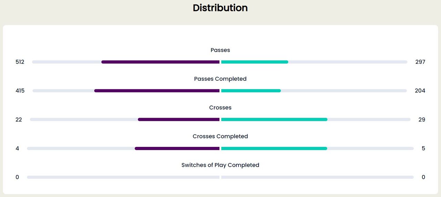Click the Crosses stat label
The height and width of the screenshot is (197, 441).
pos(220,108)
